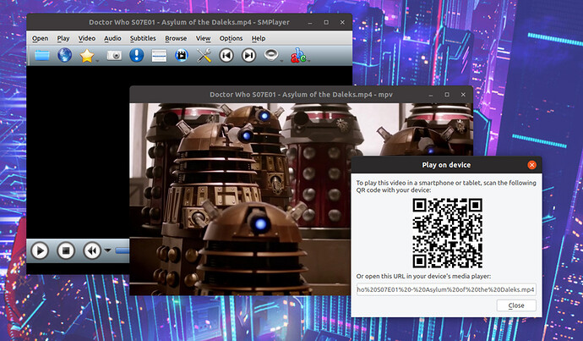This screenshot has width=583, height=341.
Task: Maximize the mpv window
Action: [447, 95]
